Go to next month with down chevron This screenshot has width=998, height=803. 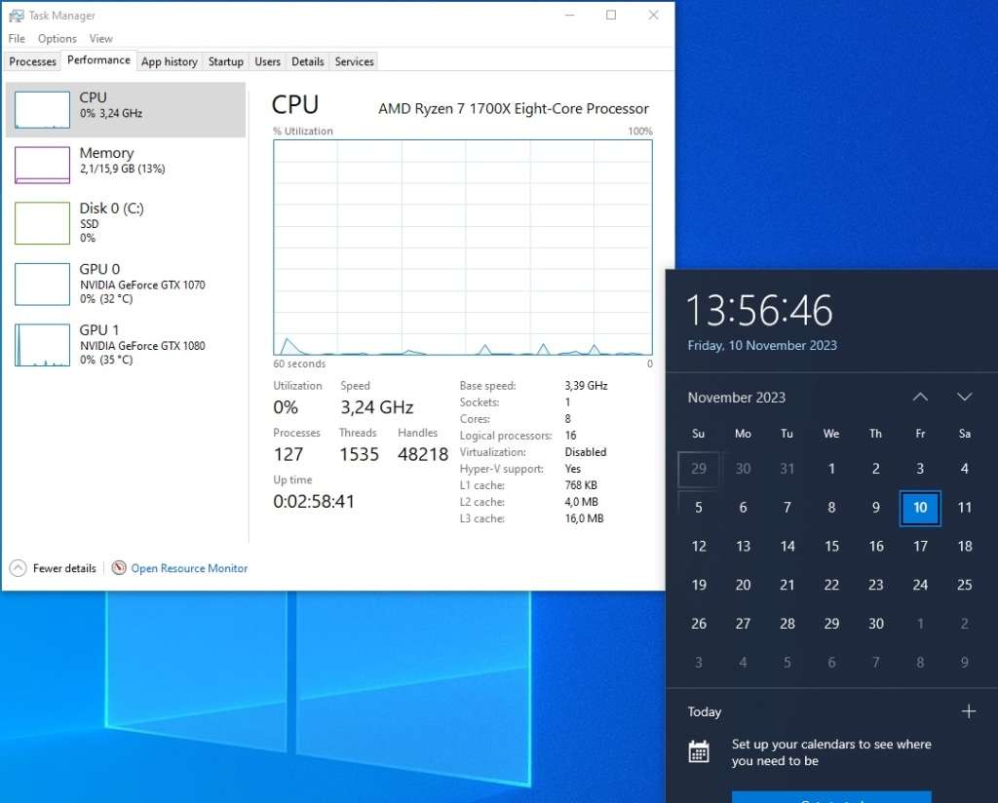965,397
